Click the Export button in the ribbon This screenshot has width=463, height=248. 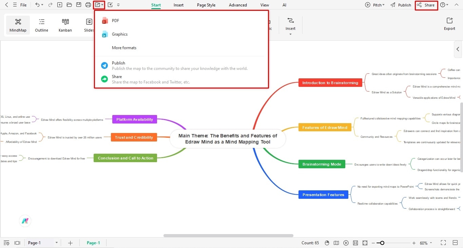(449, 24)
